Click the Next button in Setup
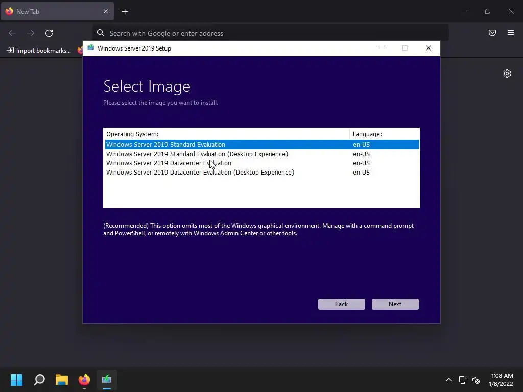 395,304
